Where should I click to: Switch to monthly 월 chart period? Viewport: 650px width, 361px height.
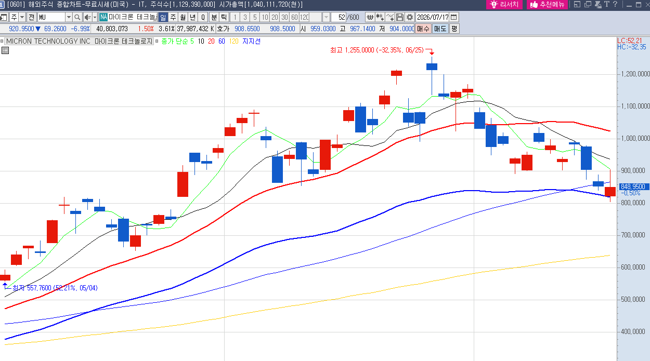tap(183, 17)
